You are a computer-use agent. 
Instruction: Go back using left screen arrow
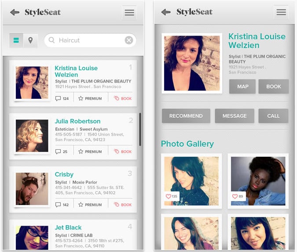(x=15, y=12)
